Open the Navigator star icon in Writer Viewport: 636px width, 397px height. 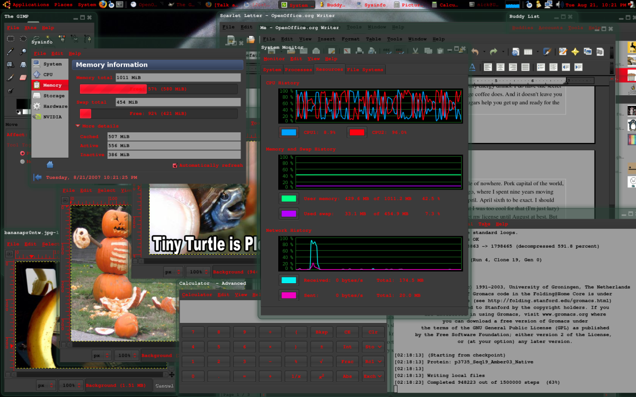(x=575, y=51)
